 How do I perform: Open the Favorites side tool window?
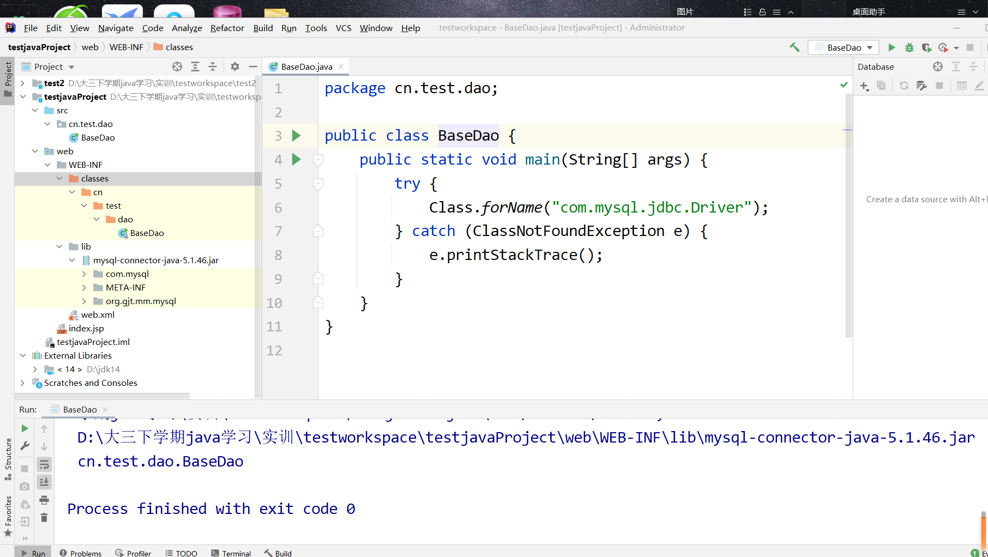coord(8,516)
